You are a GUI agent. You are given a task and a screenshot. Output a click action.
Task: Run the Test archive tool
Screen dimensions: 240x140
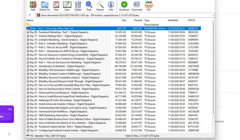coord(56,6)
